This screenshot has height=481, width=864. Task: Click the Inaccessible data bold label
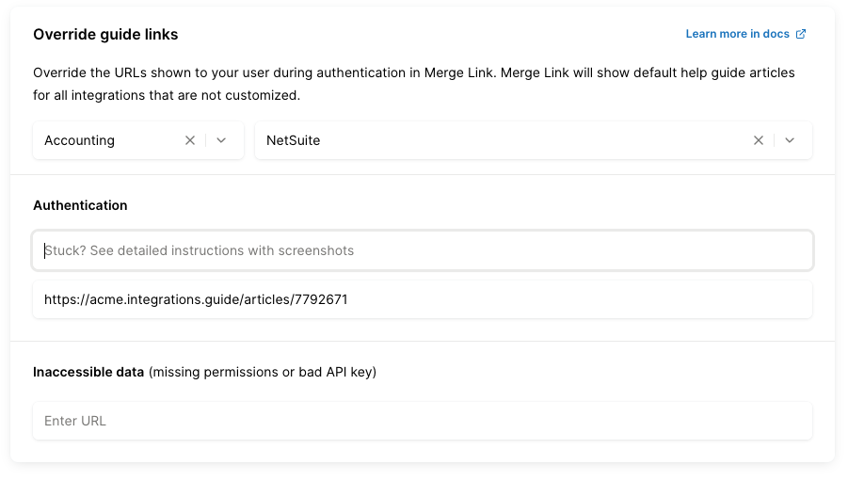88,372
